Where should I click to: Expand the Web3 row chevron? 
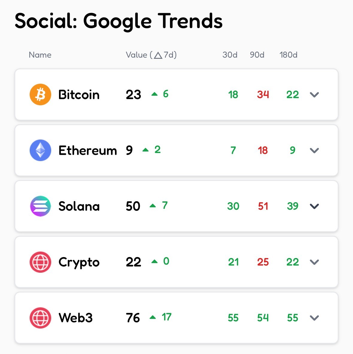pyautogui.click(x=314, y=318)
